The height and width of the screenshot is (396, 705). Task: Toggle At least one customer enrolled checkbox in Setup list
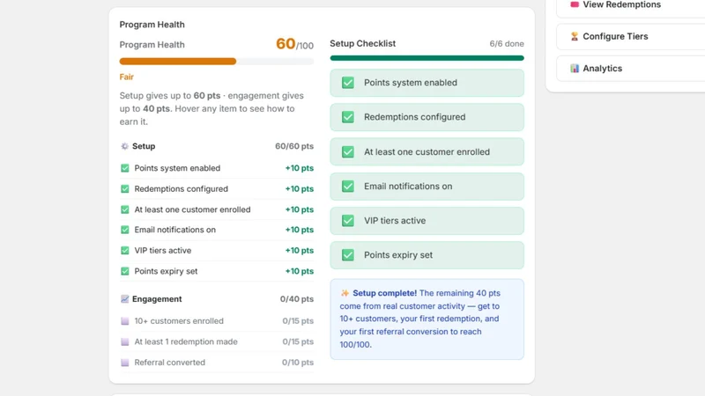point(124,209)
